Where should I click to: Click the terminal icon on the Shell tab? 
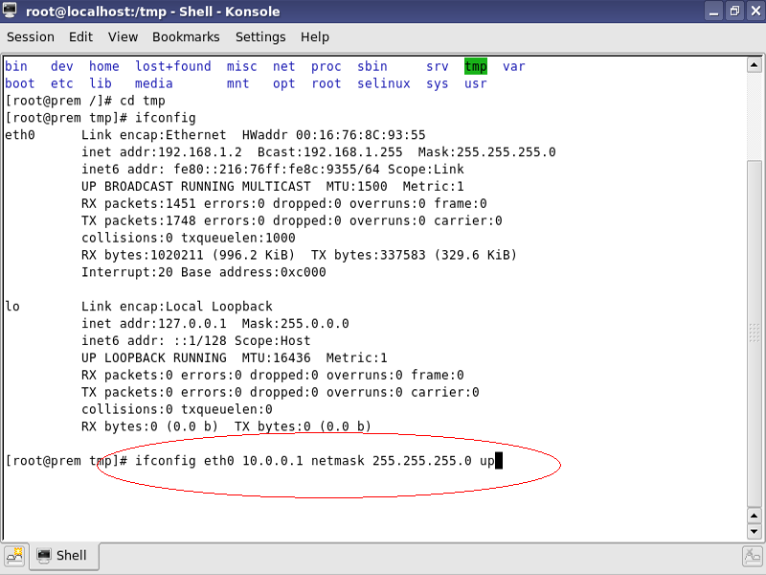(x=44, y=556)
